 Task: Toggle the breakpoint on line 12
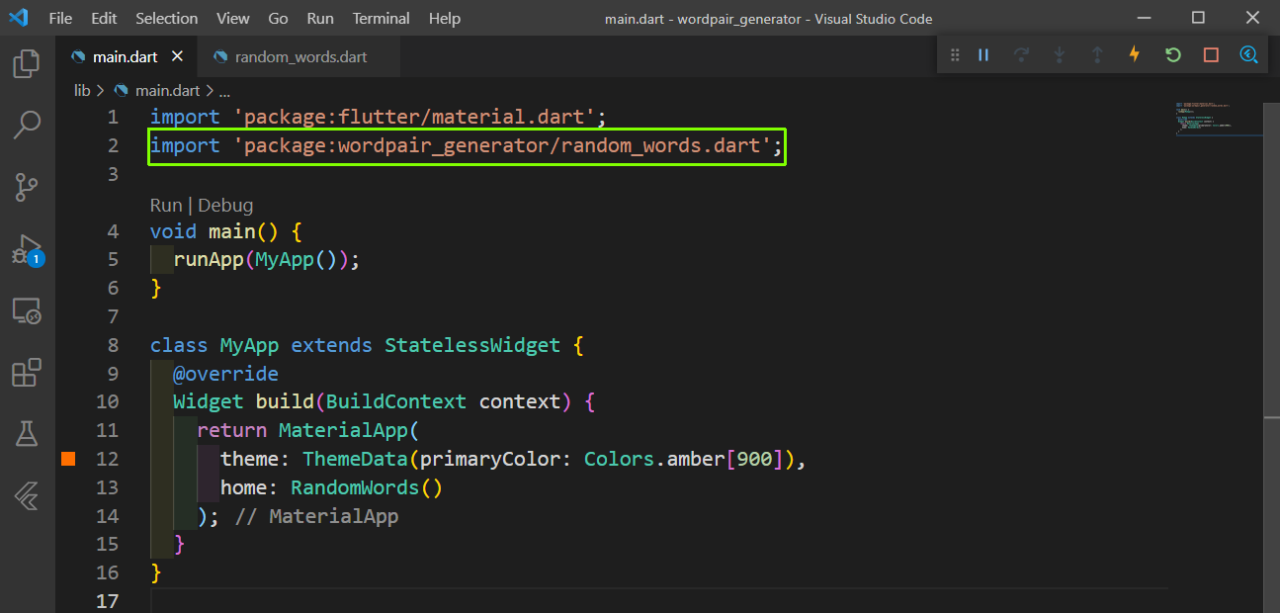click(68, 459)
